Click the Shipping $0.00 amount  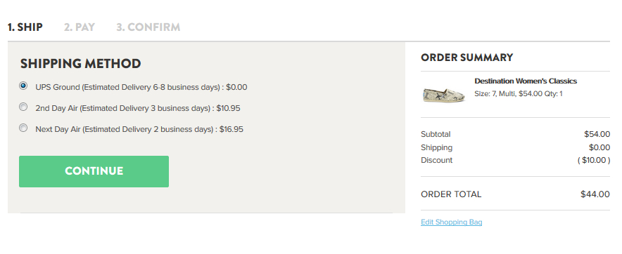pyautogui.click(x=599, y=147)
